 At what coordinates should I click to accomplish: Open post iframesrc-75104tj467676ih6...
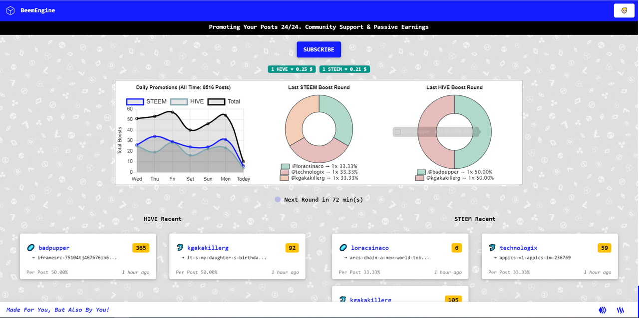(77, 258)
